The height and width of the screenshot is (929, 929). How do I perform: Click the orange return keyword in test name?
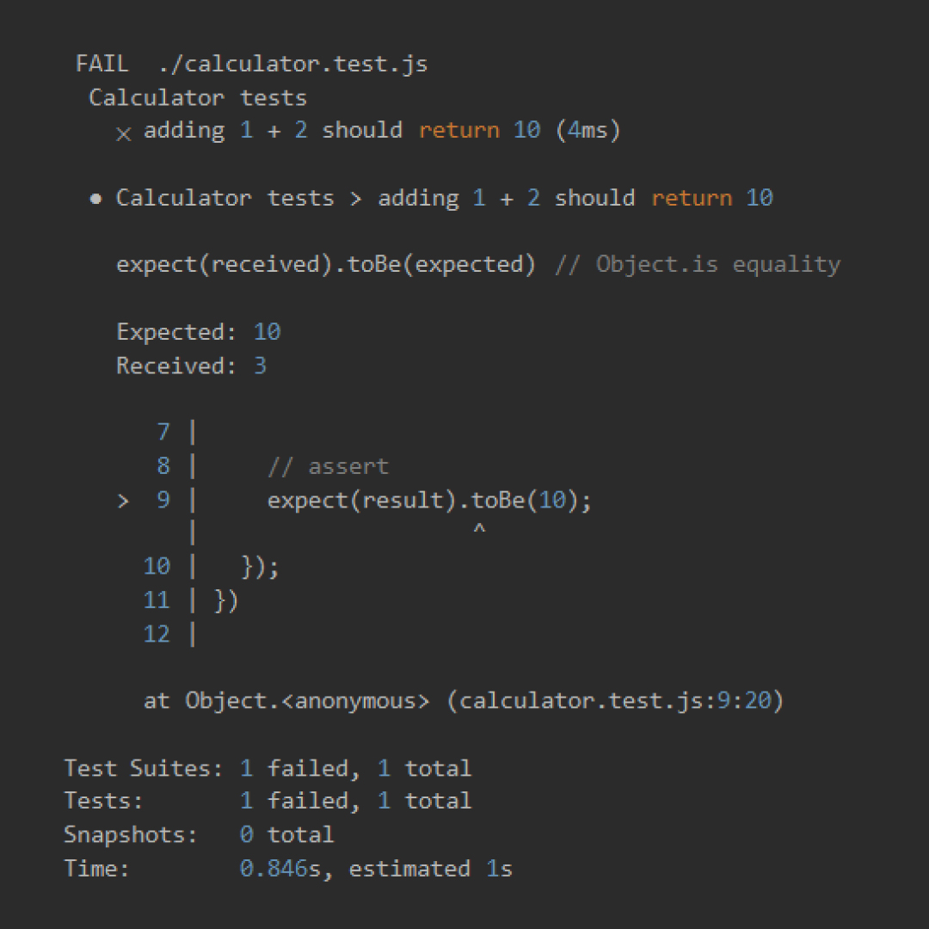pyautogui.click(x=459, y=130)
